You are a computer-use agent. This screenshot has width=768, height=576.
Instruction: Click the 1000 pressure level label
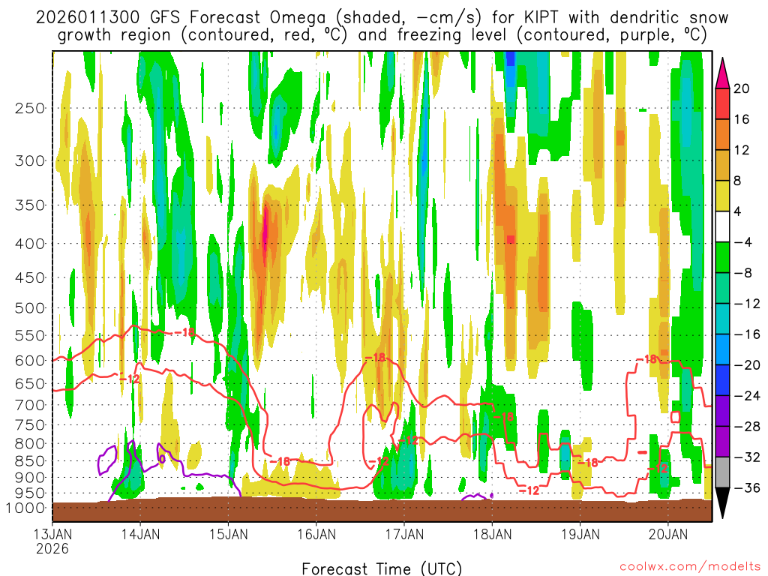click(26, 508)
